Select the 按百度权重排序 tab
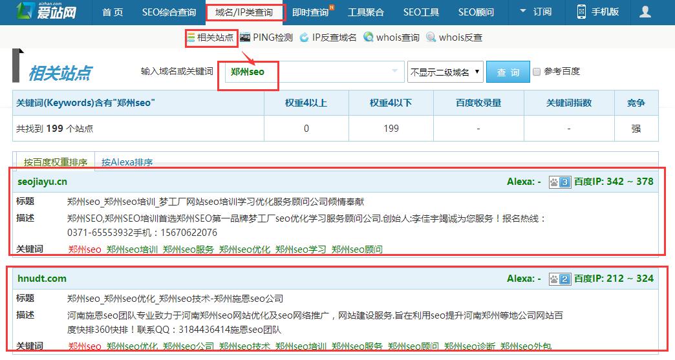 [x=55, y=162]
